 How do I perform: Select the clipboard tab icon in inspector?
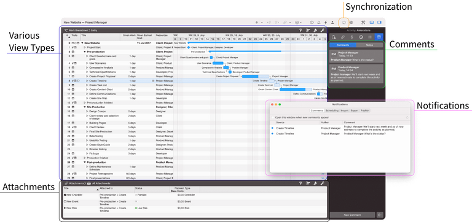tap(334, 37)
